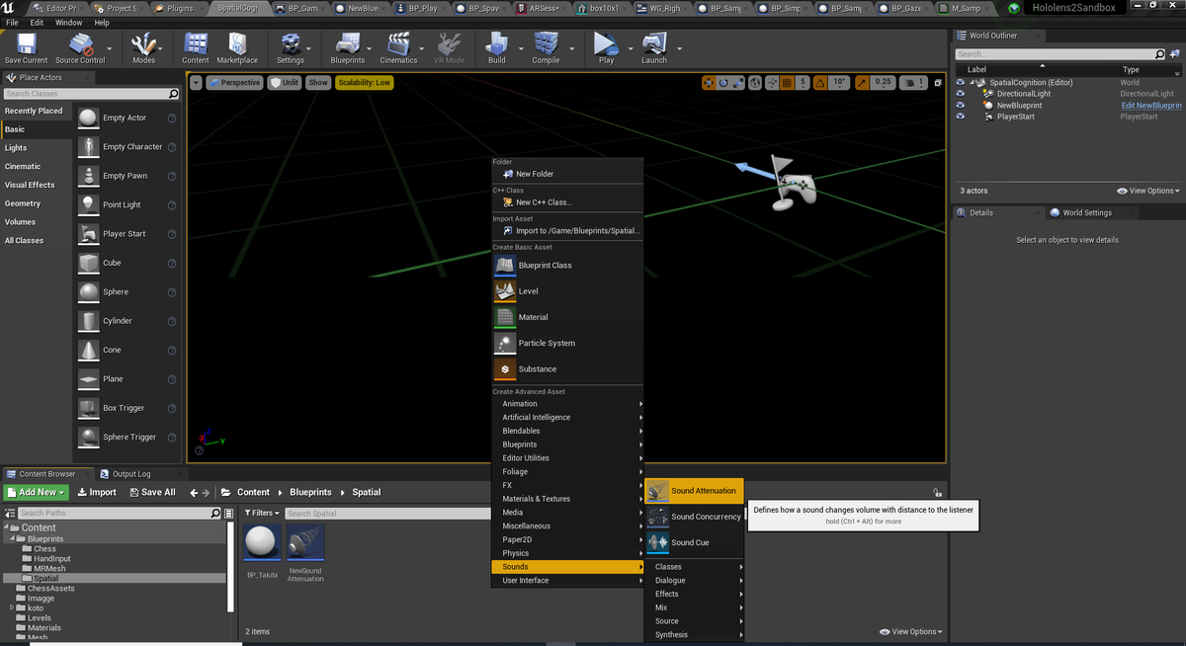Open viewport options dropdown arrow
The width and height of the screenshot is (1186, 646).
click(x=196, y=82)
